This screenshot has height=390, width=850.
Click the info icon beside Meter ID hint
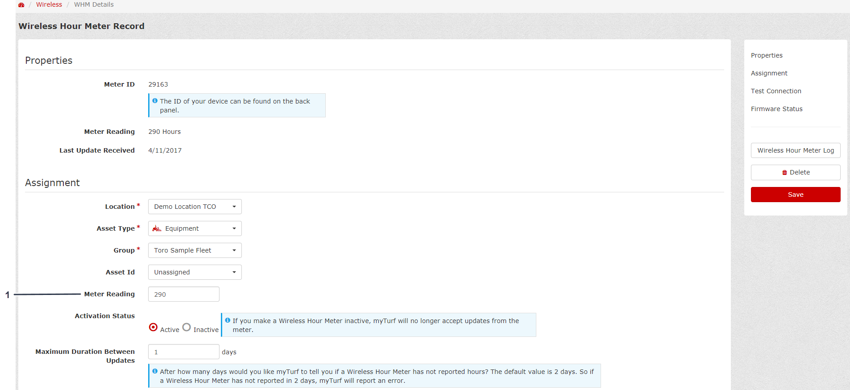click(x=155, y=101)
